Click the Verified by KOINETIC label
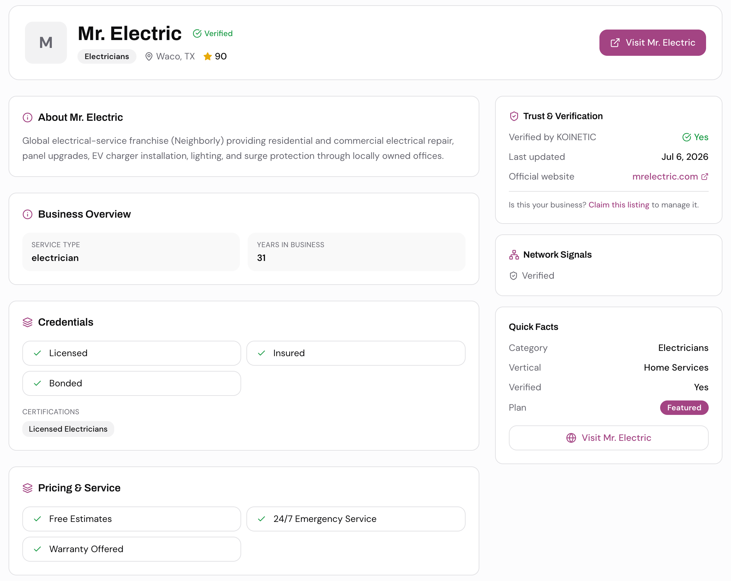 click(552, 137)
